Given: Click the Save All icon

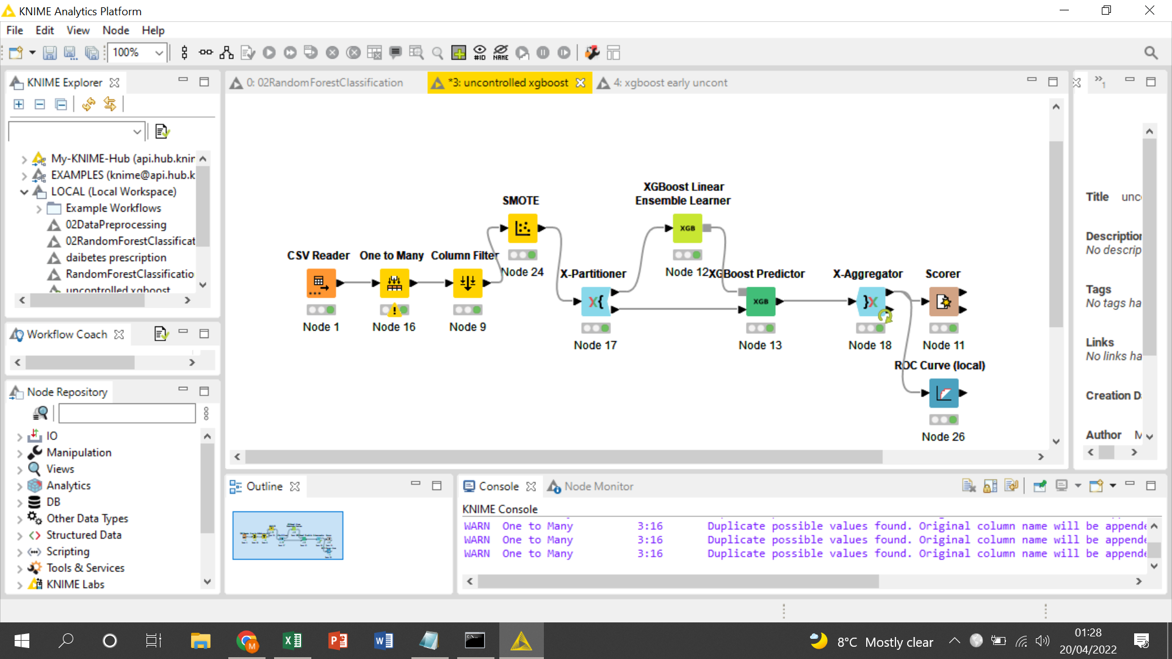Looking at the screenshot, I should [x=92, y=53].
